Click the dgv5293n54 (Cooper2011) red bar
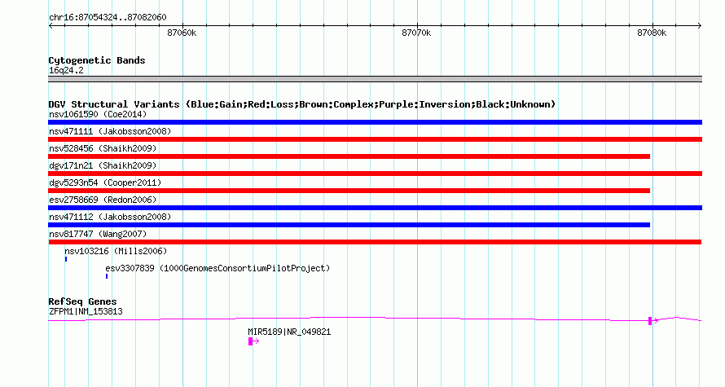725x387 pixels. tap(349, 191)
